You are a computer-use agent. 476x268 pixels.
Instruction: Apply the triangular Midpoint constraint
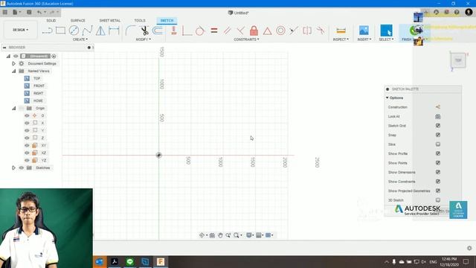(267, 31)
